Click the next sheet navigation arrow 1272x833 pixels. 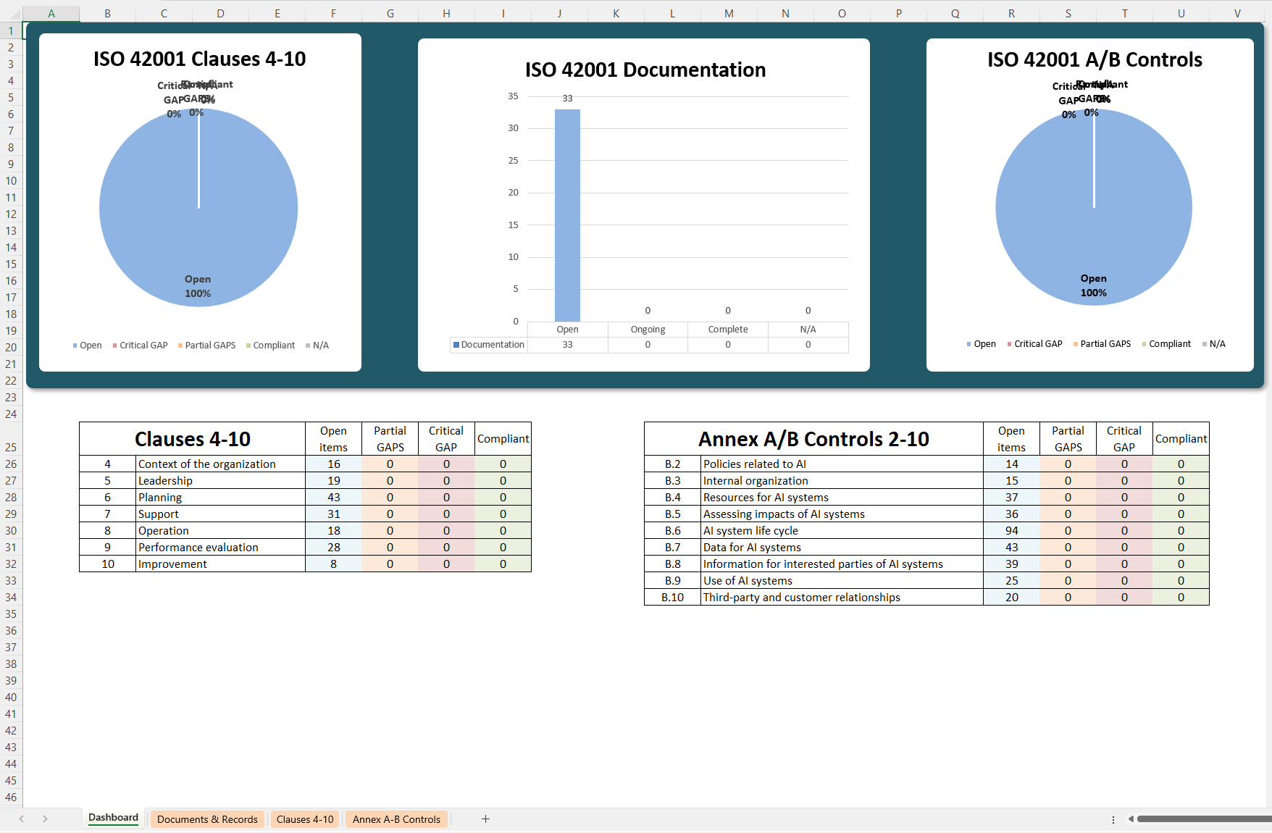45,819
